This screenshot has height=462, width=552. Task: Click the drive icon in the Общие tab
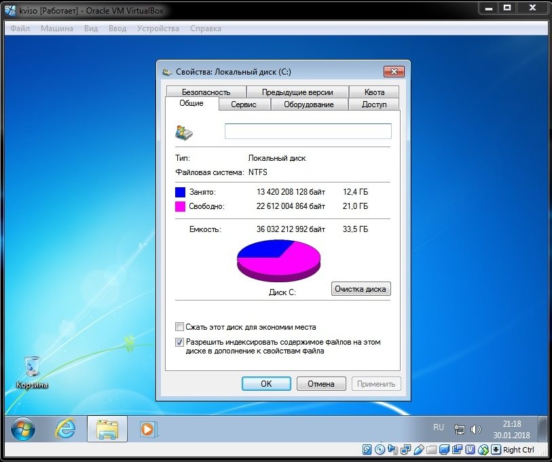(184, 133)
